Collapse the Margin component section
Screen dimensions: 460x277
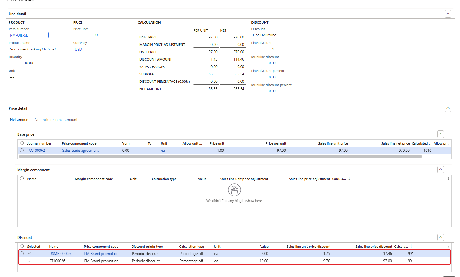coord(441,170)
